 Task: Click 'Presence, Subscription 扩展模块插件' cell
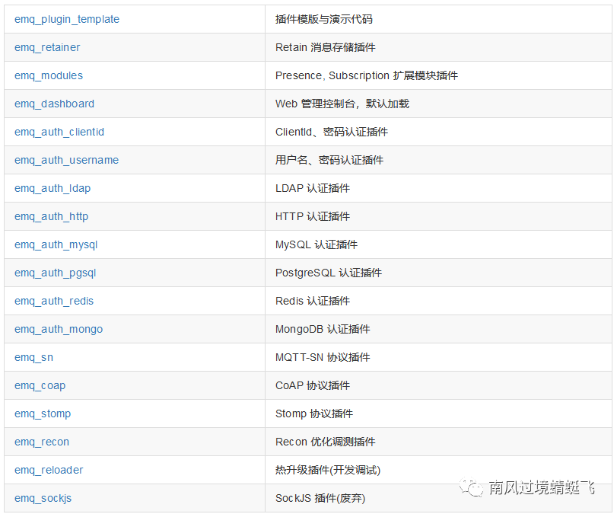(367, 75)
